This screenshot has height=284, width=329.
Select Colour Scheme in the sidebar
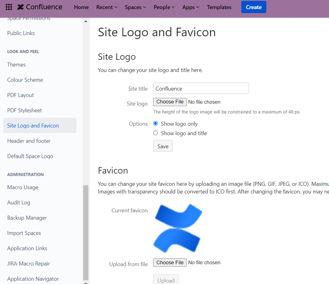tap(25, 80)
